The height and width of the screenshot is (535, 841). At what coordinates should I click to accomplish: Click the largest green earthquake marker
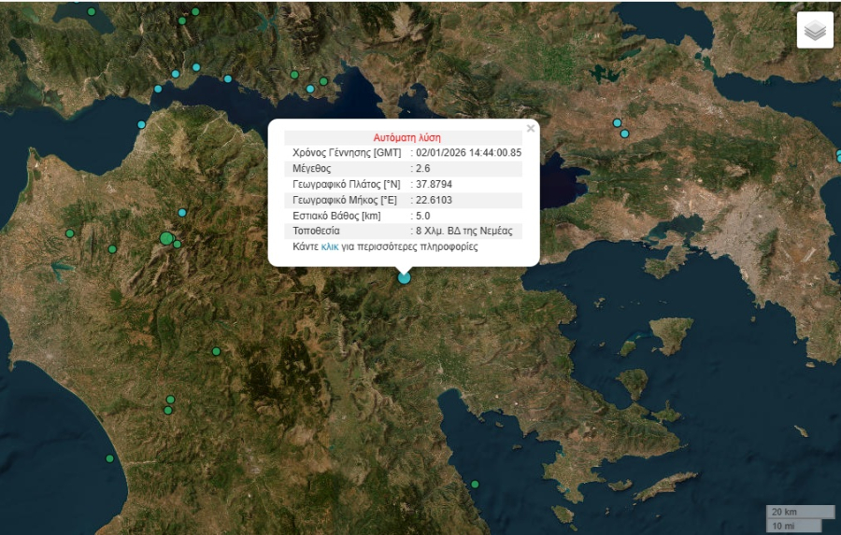coord(166,239)
